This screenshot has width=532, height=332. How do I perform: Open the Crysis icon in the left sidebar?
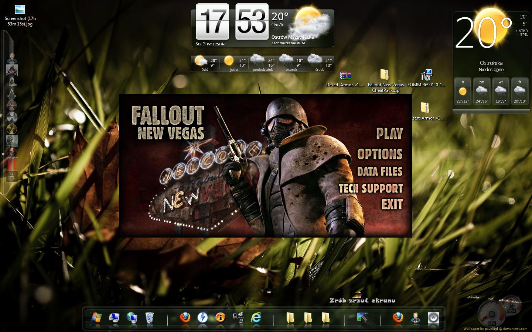click(12, 141)
